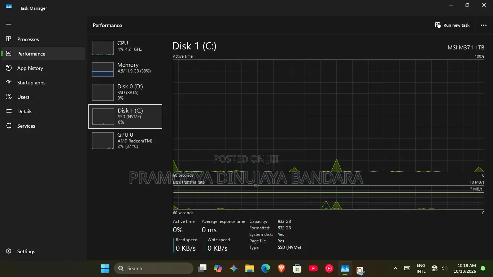
Task: Open the three-dot more options menu
Action: 484,25
